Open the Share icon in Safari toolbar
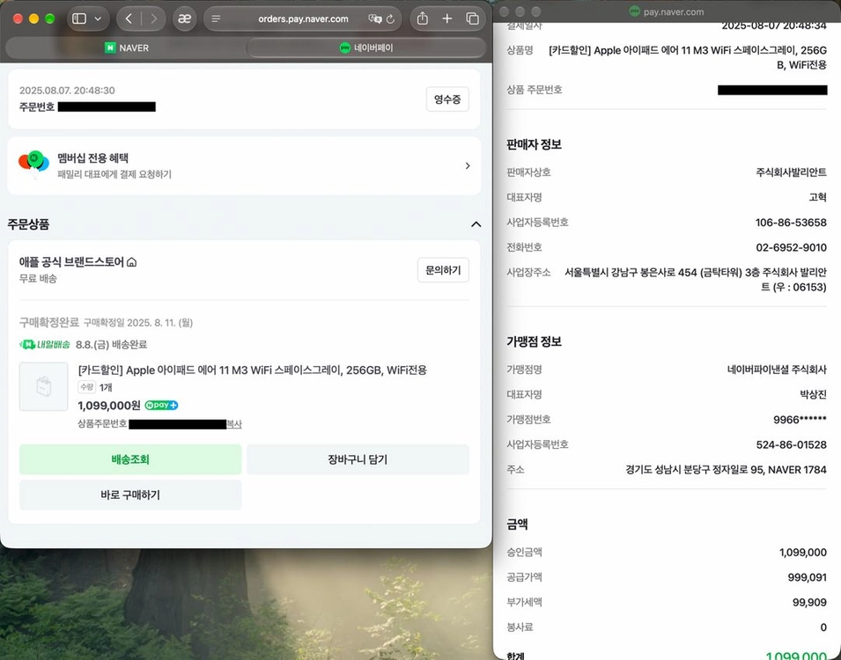 tap(423, 18)
